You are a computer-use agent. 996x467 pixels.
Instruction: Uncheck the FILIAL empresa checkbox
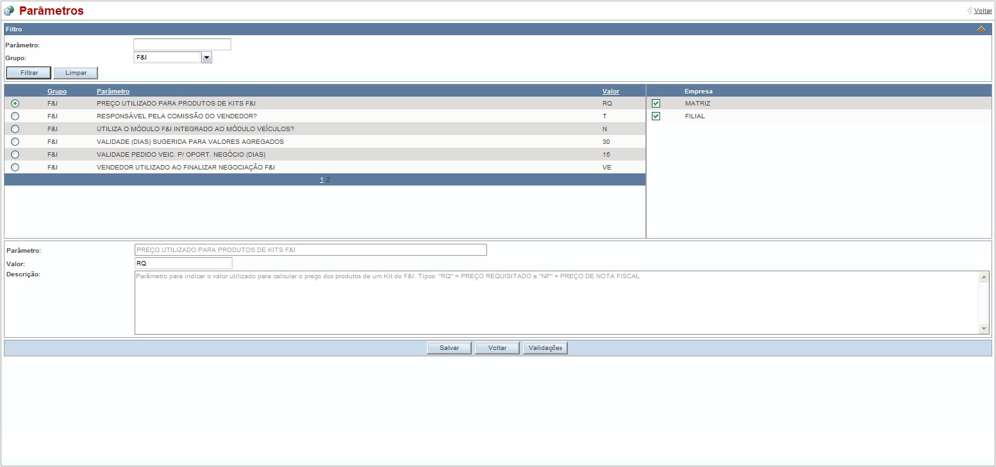[x=656, y=116]
